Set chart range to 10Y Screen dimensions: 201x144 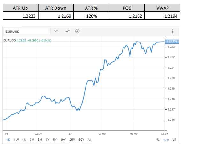(x=63, y=140)
